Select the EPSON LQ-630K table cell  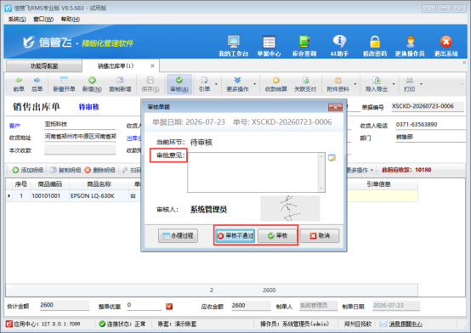[x=99, y=195]
